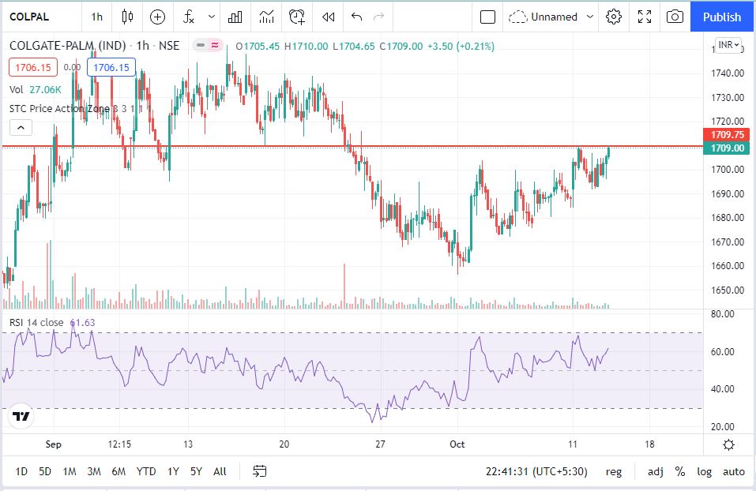Viewport: 756px width, 491px height.
Task: Open the indicators fx button
Action: tap(189, 17)
